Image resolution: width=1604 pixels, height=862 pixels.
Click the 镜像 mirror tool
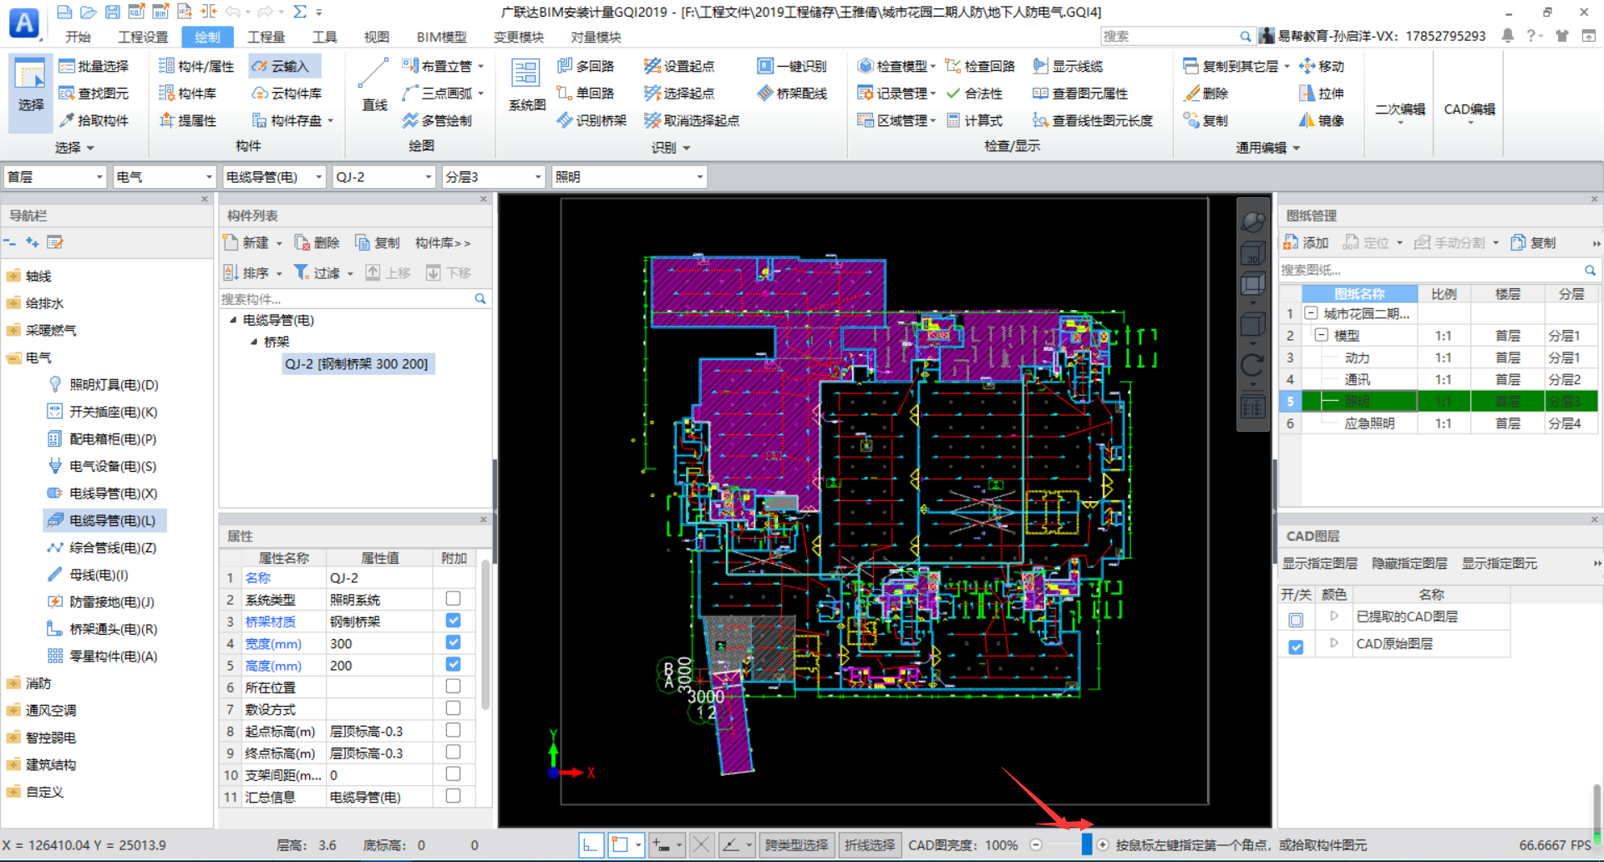pos(1322,120)
